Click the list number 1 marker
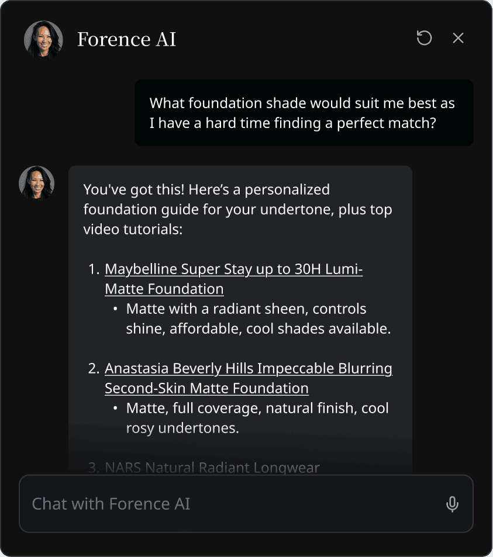 94,269
